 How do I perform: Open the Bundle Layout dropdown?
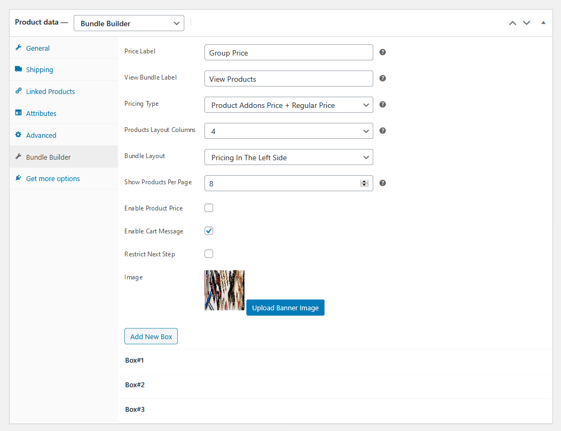coord(288,157)
